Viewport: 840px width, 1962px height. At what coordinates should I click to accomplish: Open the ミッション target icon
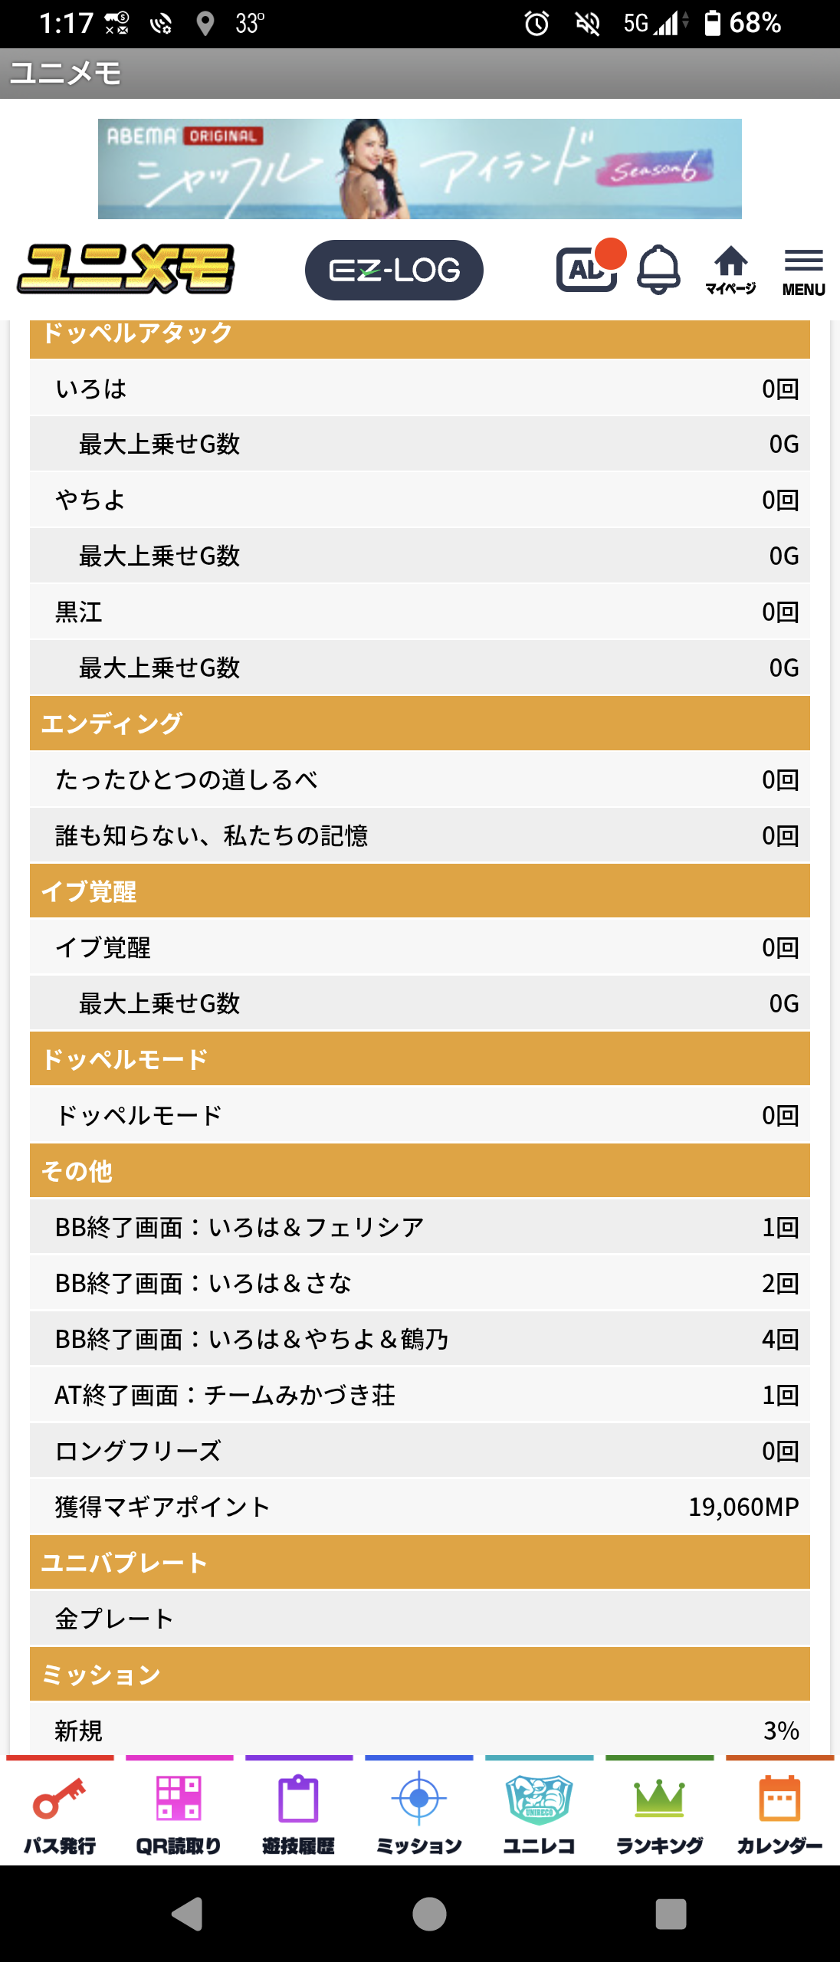click(x=419, y=1813)
